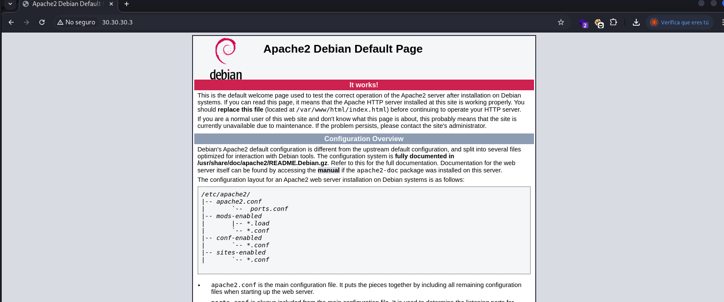Expand the tab search dropdown
The image size is (724, 302).
(x=10, y=4)
